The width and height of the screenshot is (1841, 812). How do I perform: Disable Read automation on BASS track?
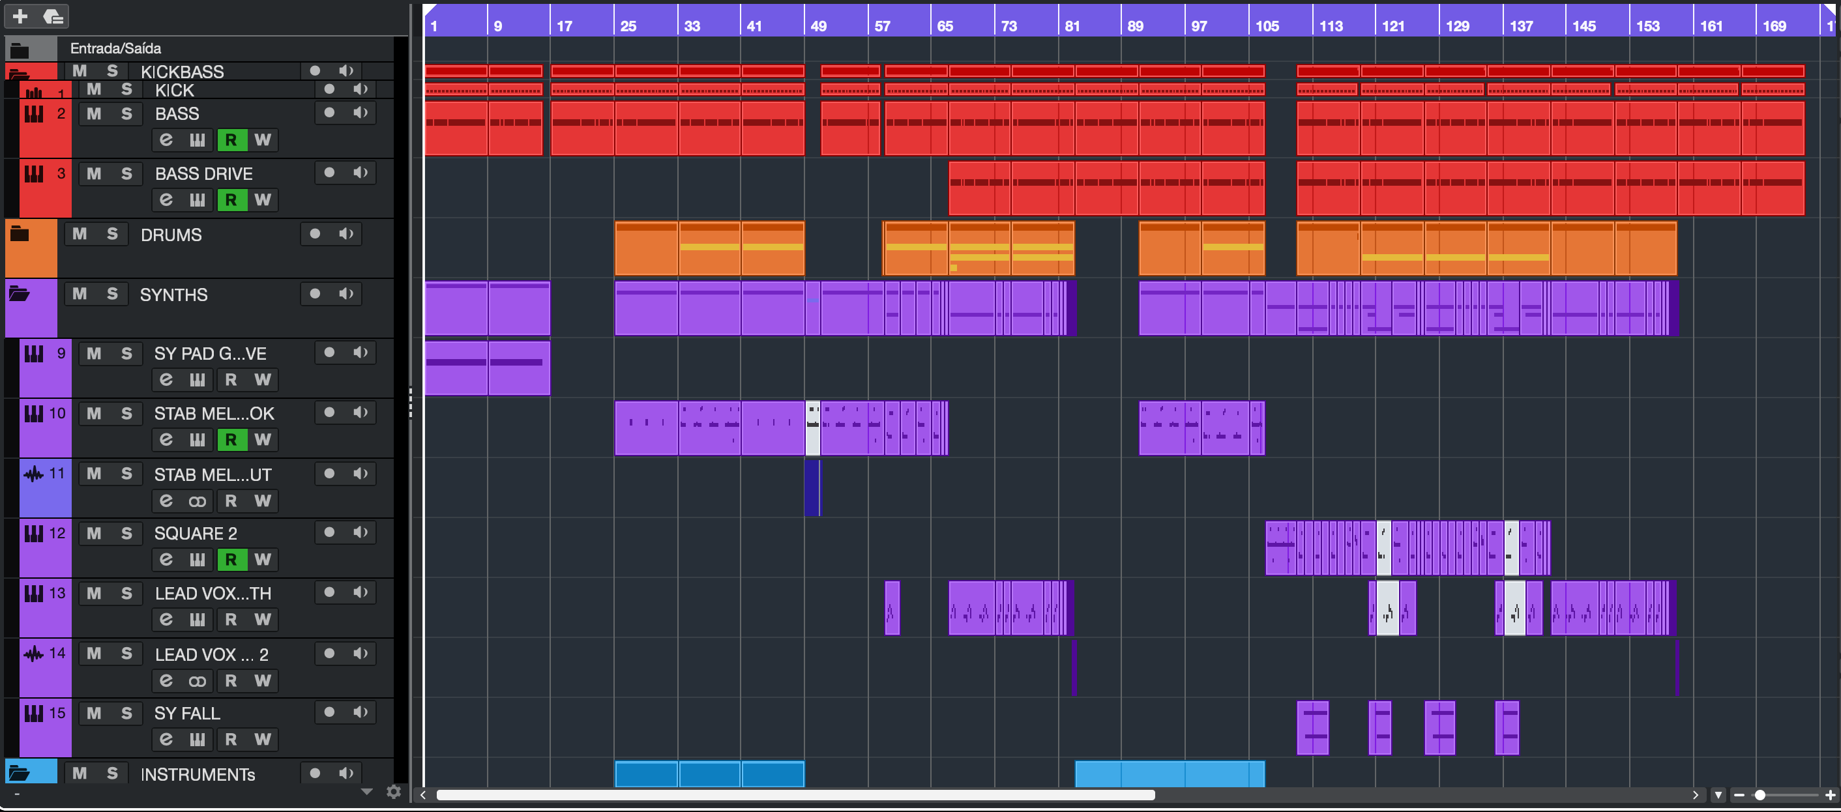tap(231, 140)
